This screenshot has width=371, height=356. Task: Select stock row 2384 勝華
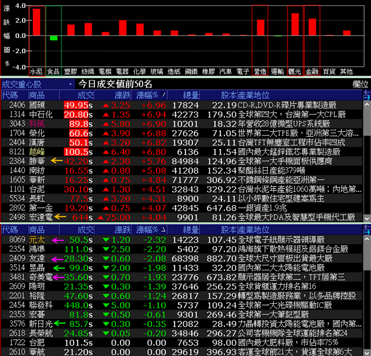(x=181, y=161)
